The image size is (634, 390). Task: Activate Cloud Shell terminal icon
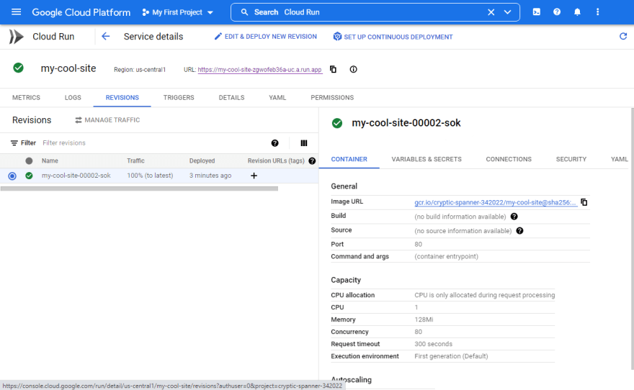pos(537,12)
